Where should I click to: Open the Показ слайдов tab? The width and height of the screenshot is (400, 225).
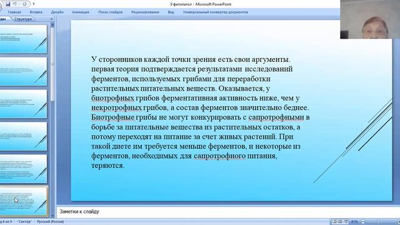[x=111, y=12]
